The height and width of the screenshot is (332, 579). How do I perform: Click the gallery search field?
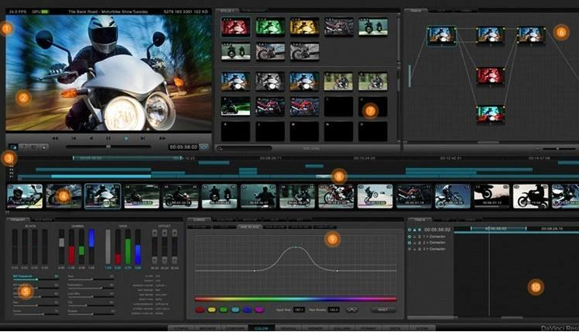point(244,148)
